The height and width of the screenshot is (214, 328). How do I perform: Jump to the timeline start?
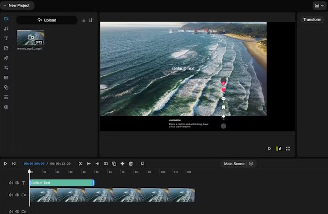pos(14,163)
